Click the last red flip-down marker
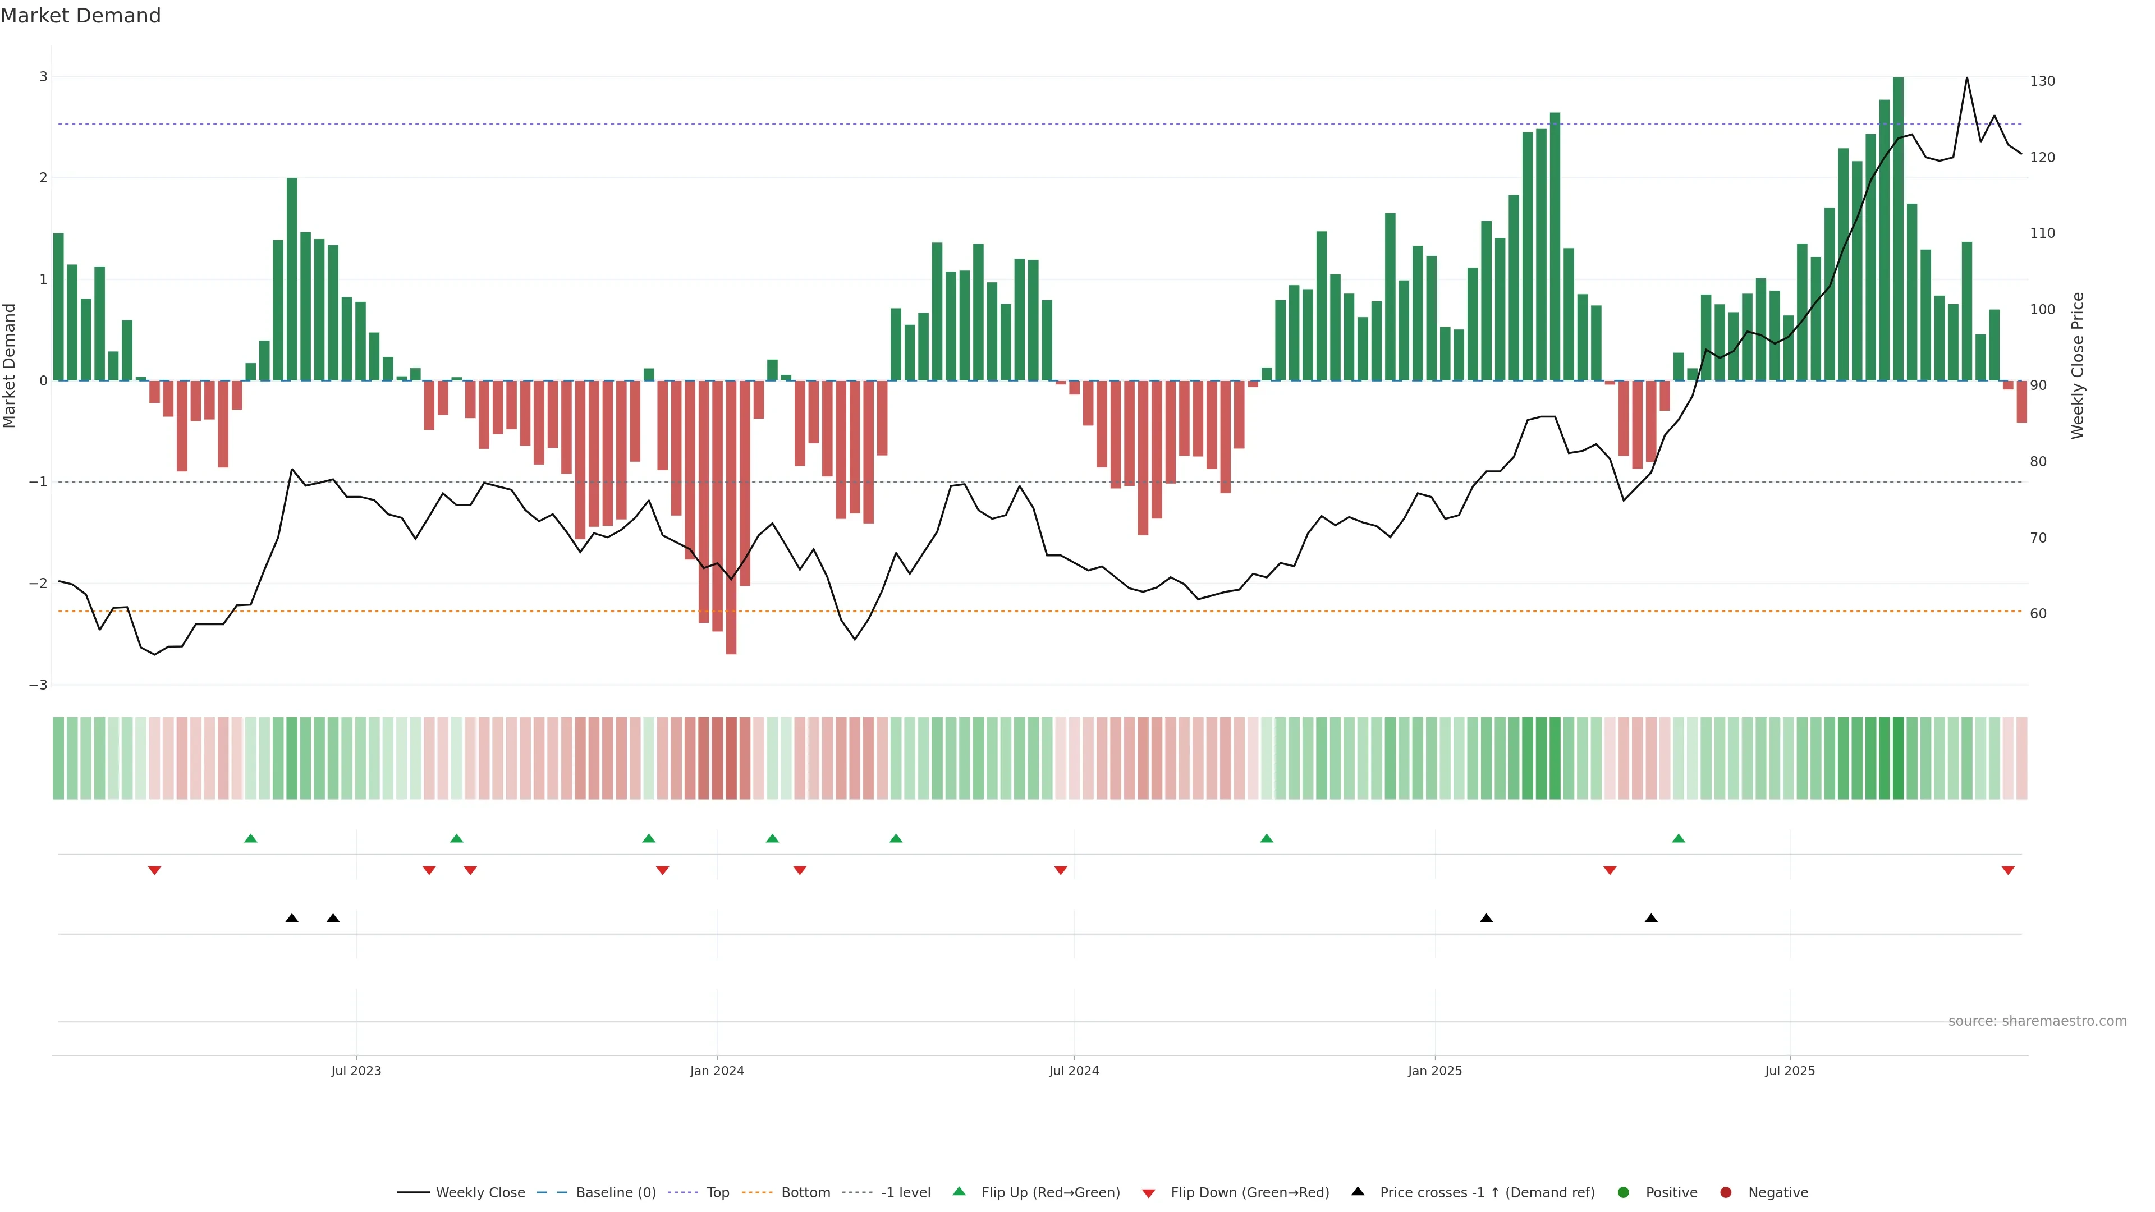 (2008, 871)
